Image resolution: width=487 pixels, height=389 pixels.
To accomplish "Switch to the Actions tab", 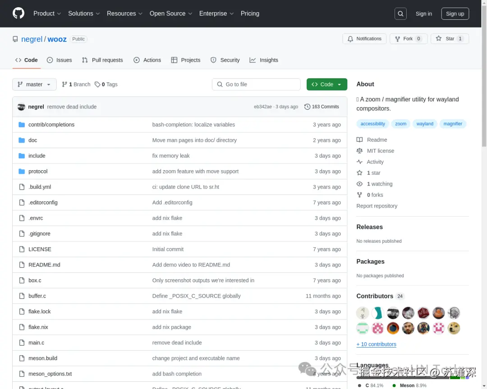I will coord(147,60).
